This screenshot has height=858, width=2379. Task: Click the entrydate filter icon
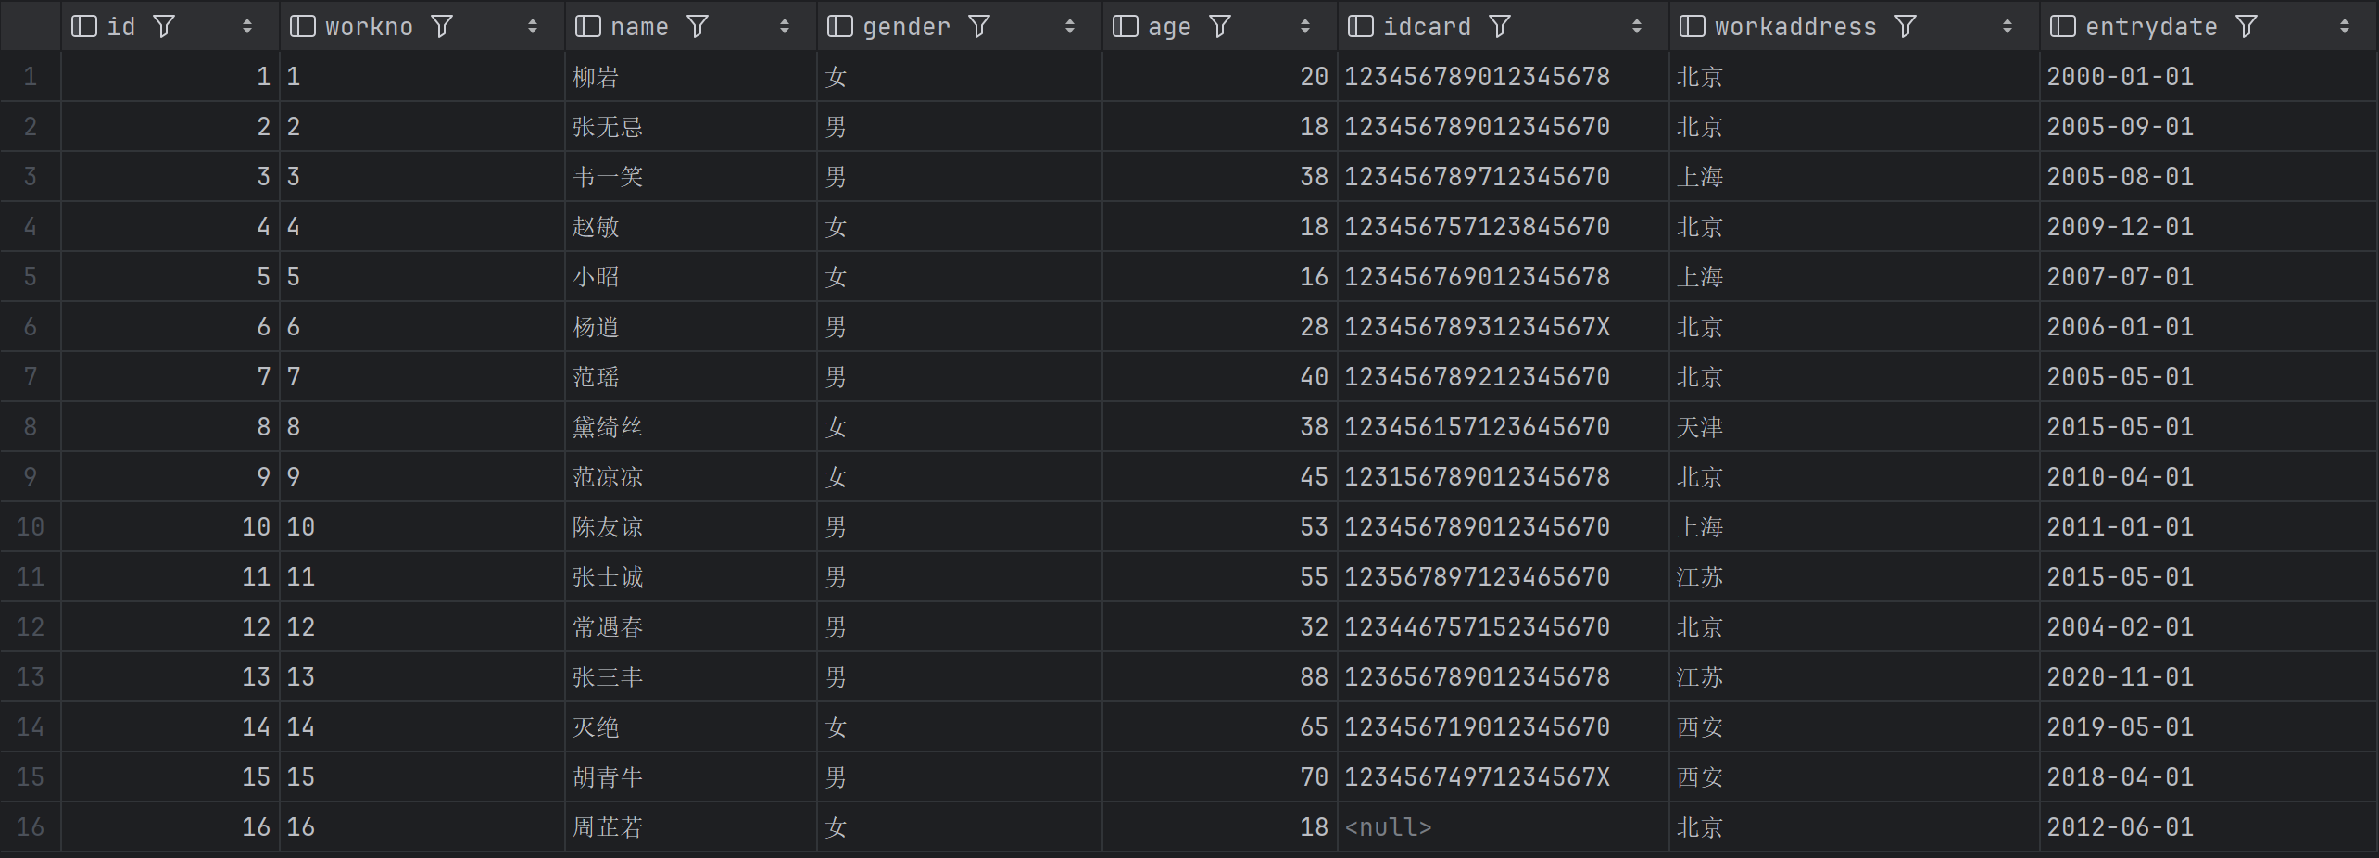point(2247,27)
